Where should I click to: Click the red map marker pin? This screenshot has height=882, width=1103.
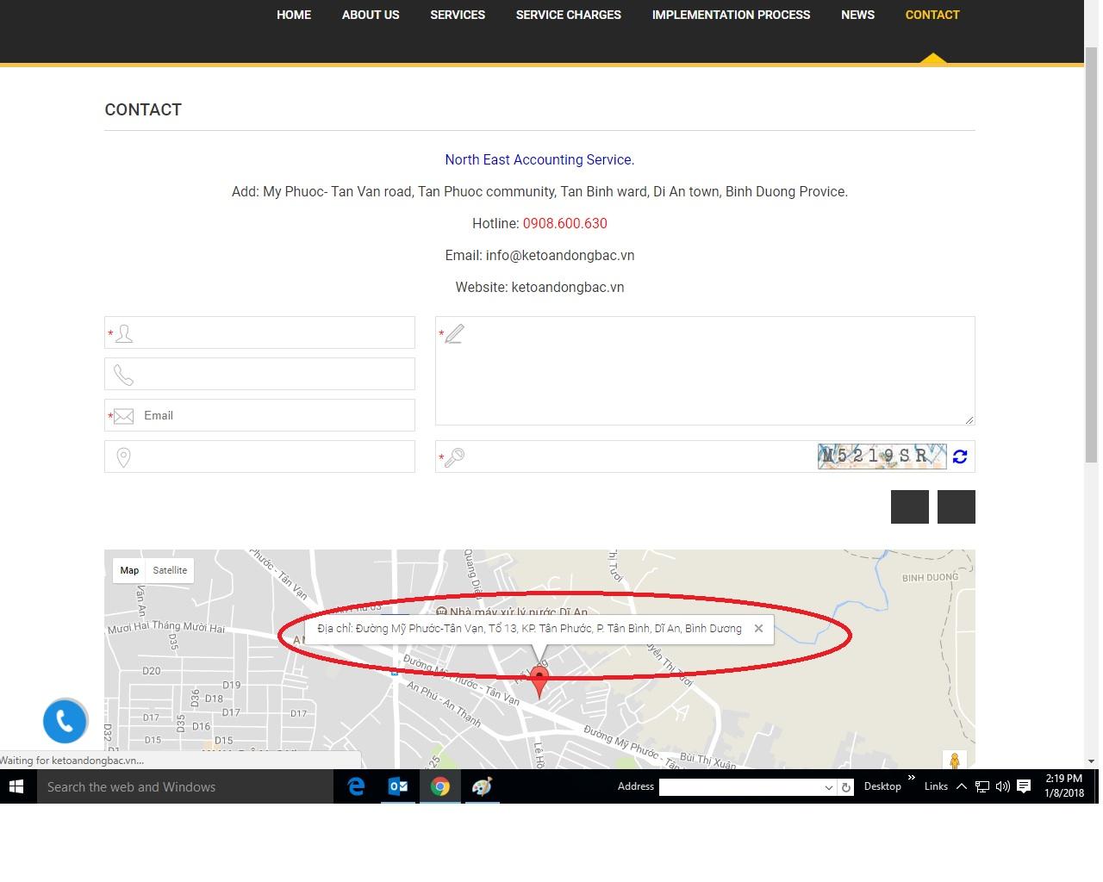(539, 680)
